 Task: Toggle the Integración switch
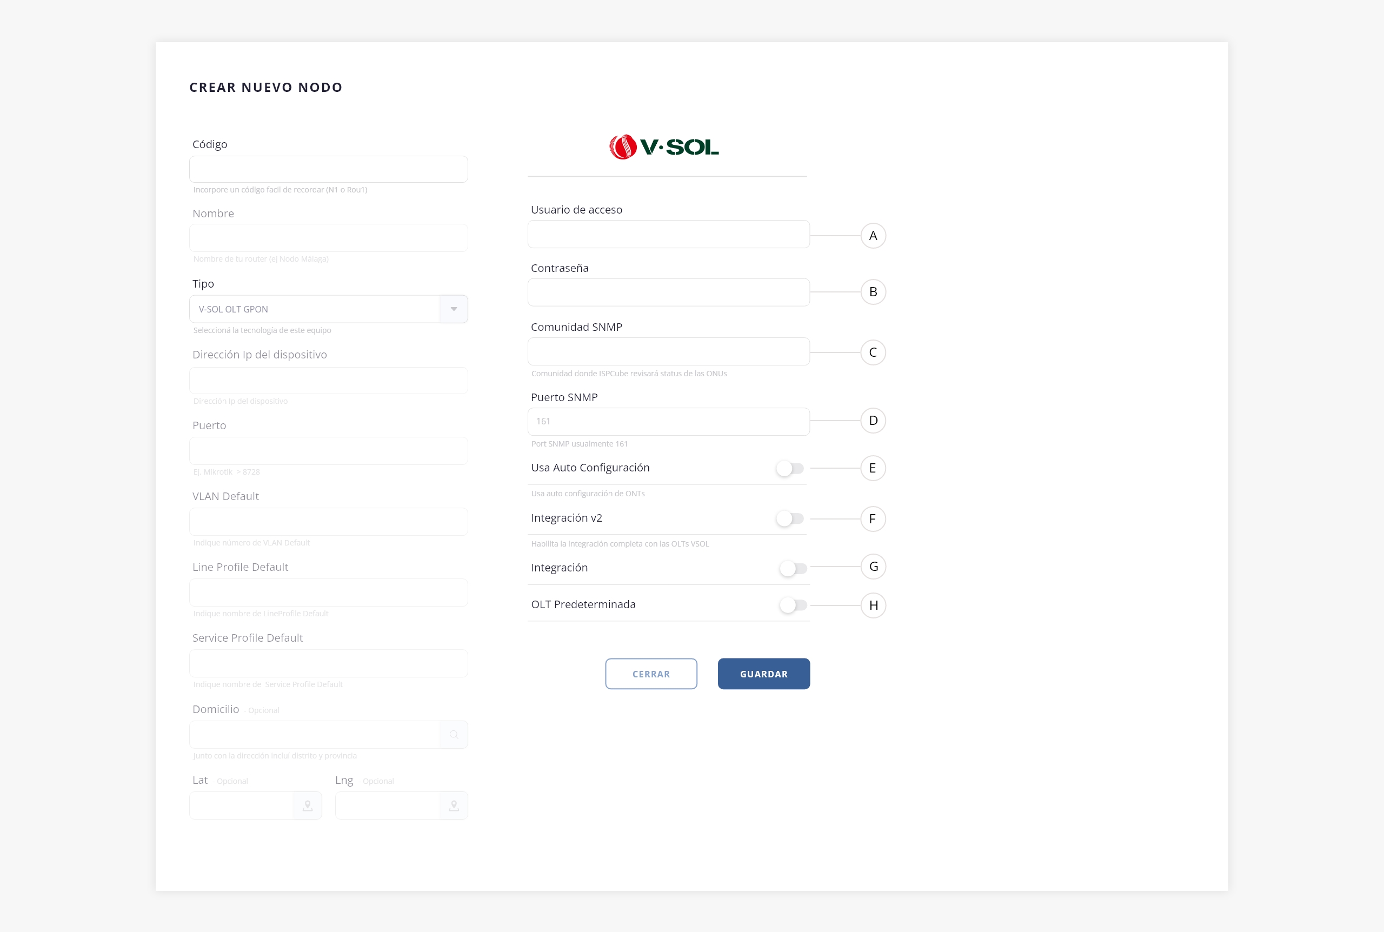click(793, 568)
